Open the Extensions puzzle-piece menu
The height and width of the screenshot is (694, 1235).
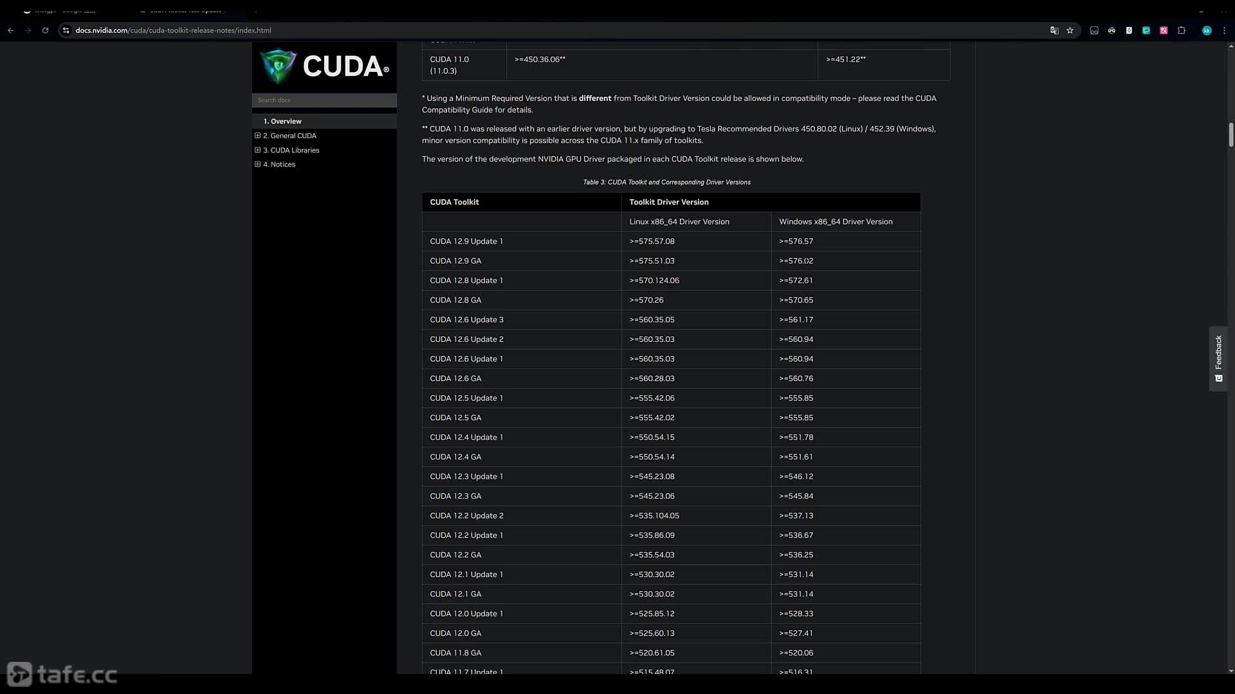[x=1182, y=30]
